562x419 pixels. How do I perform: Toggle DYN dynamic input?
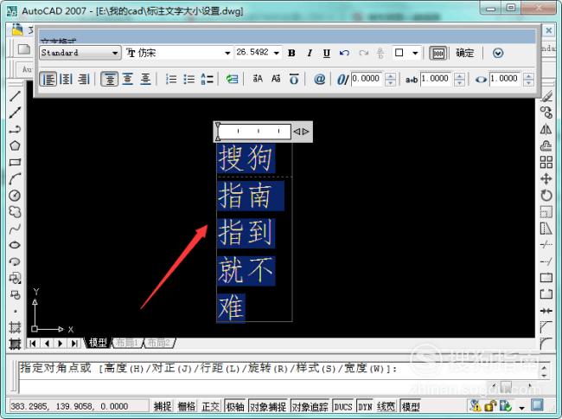coord(365,406)
